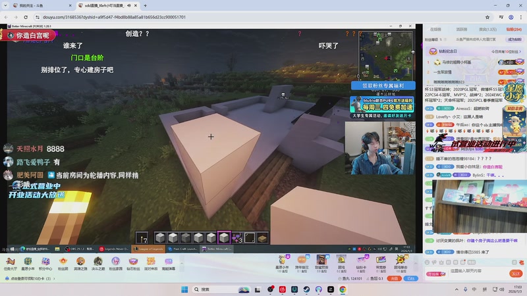This screenshot has width=527, height=296.
Task: Click the orange 充值 recharge button
Action: tap(394, 278)
